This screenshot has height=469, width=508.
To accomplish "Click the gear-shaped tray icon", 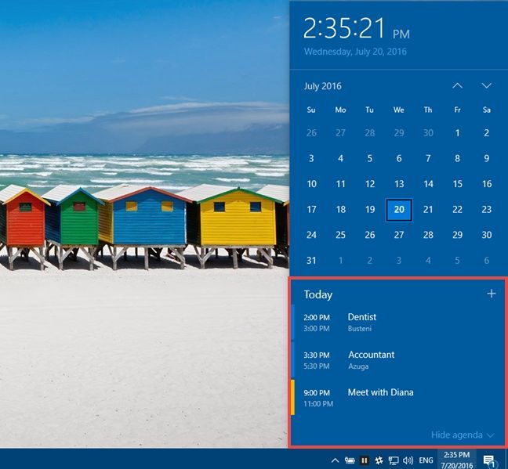I will click(x=379, y=460).
